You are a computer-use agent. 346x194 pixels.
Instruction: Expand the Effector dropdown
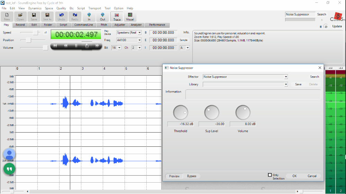click(x=286, y=77)
